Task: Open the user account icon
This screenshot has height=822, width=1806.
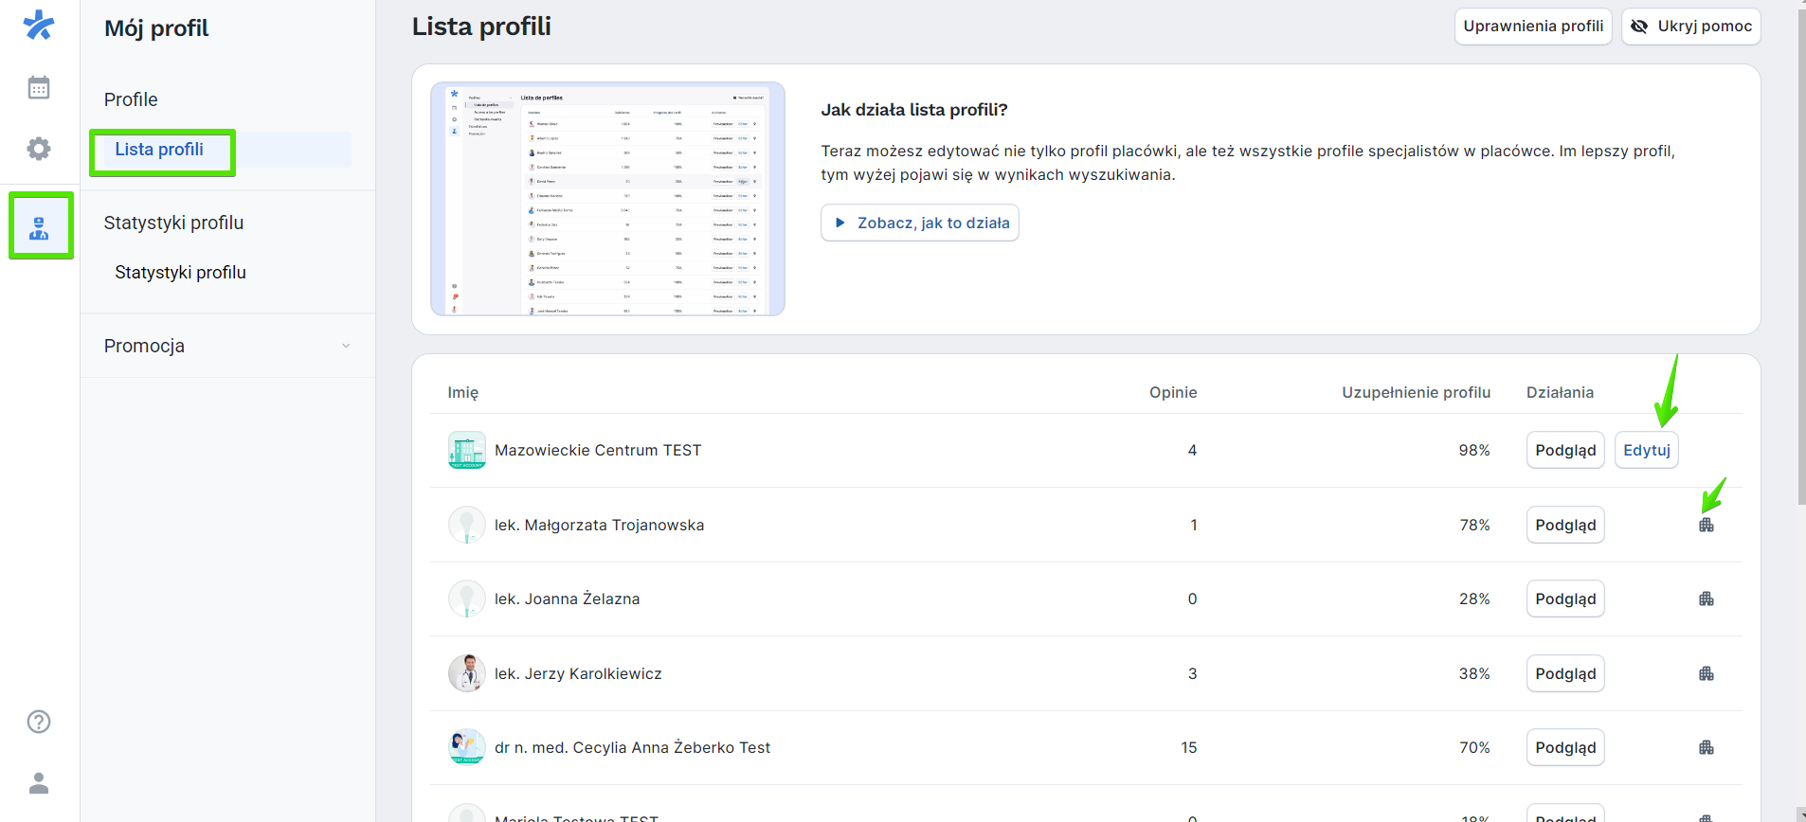Action: coord(39,783)
